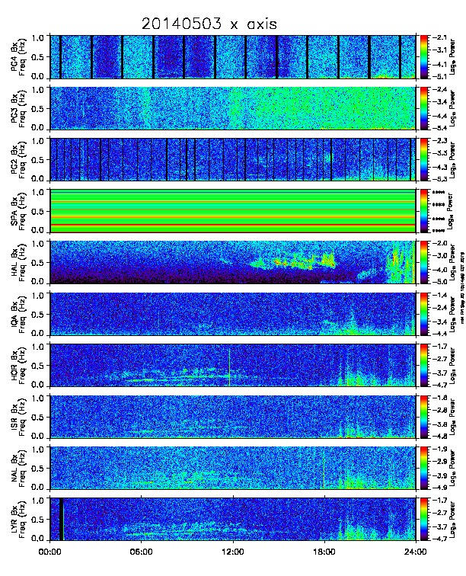Click the PG4 color bar
466x576 pixels.
coord(424,57)
